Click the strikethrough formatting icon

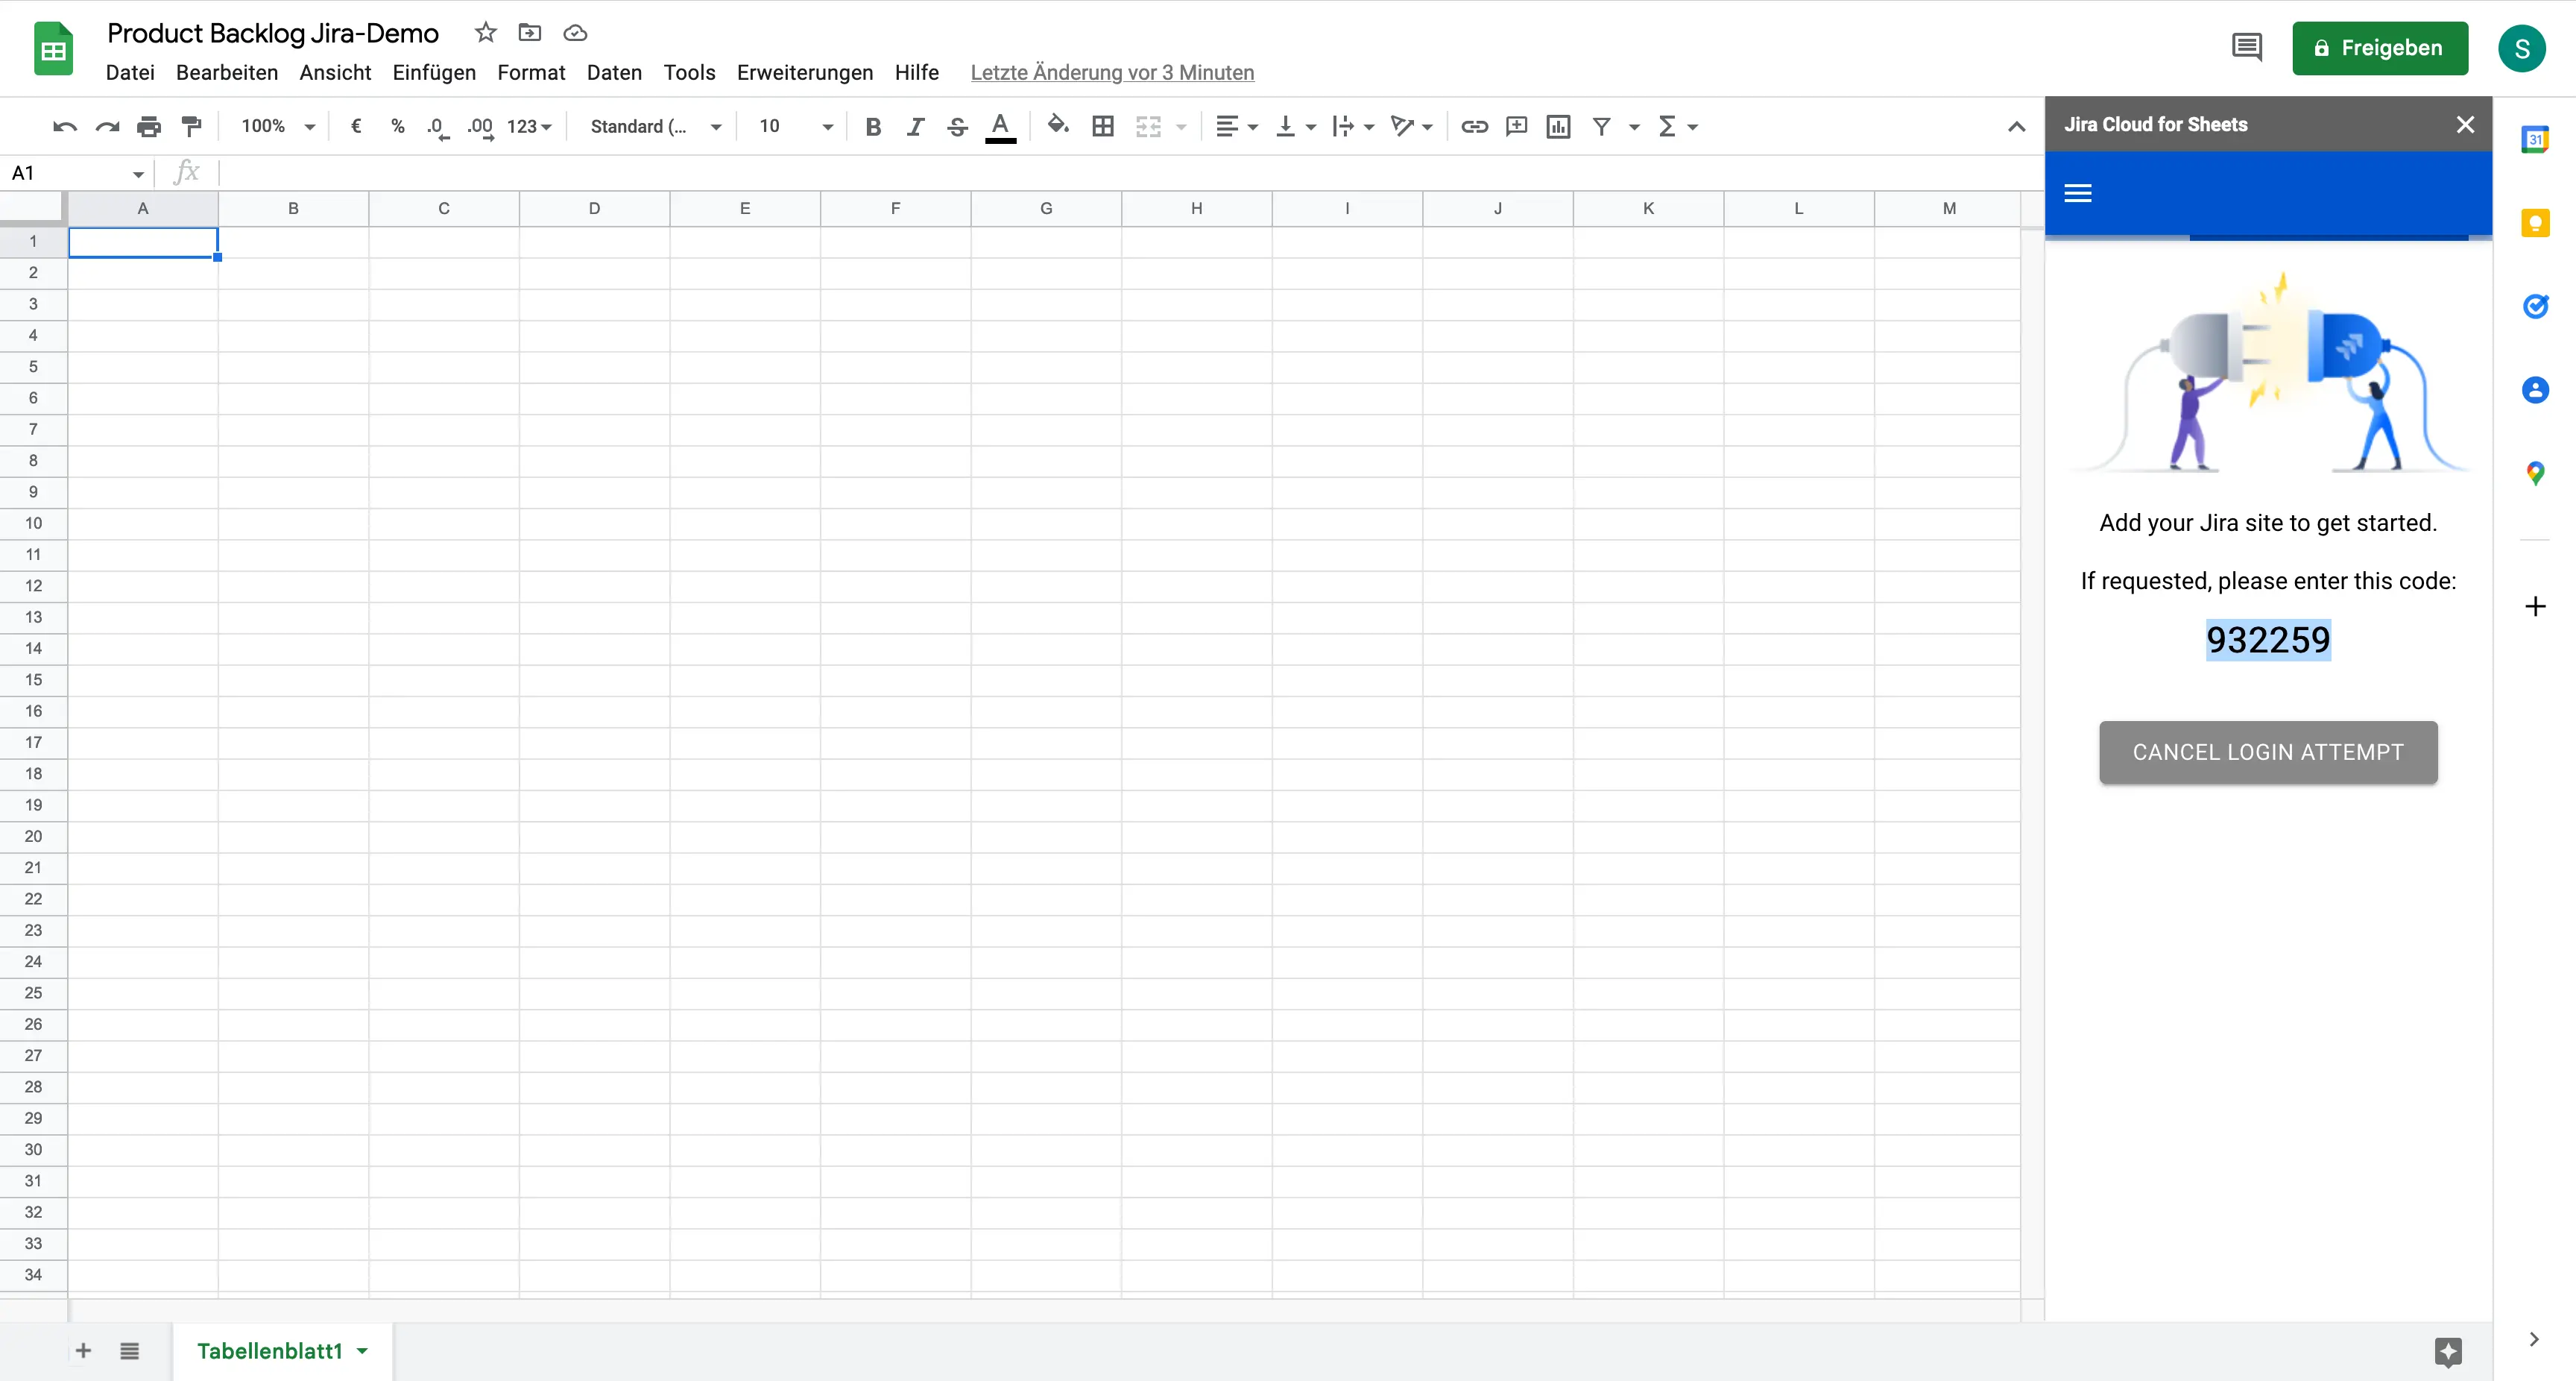coord(956,126)
